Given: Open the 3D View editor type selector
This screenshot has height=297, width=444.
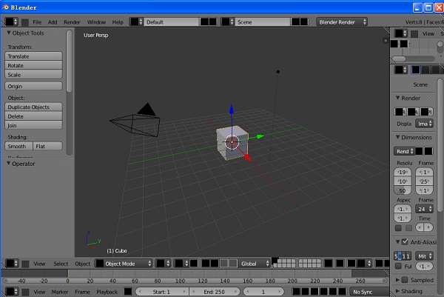Looking at the screenshot, I should point(12,263).
